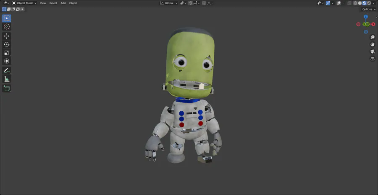Choose the Rotate tool
Image resolution: width=378 pixels, height=195 pixels.
[x=6, y=44]
